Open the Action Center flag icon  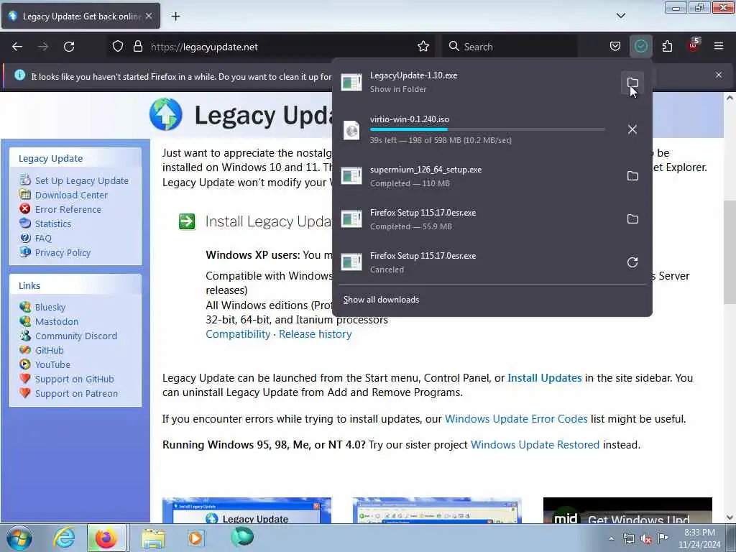[663, 538]
